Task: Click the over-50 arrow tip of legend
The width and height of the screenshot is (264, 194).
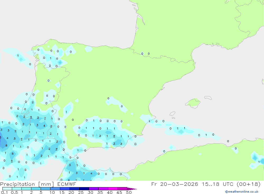Action: pyautogui.click(x=132, y=189)
